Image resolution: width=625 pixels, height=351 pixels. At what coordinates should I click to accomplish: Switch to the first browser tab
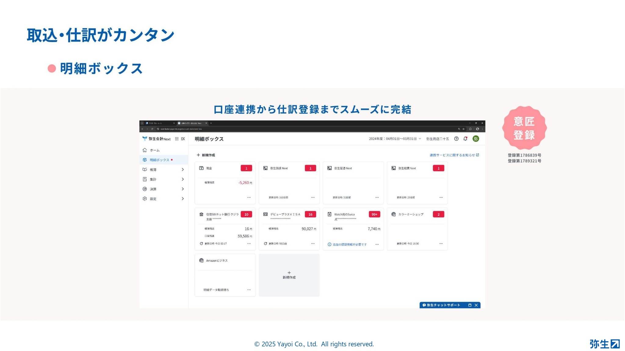pyautogui.click(x=160, y=123)
